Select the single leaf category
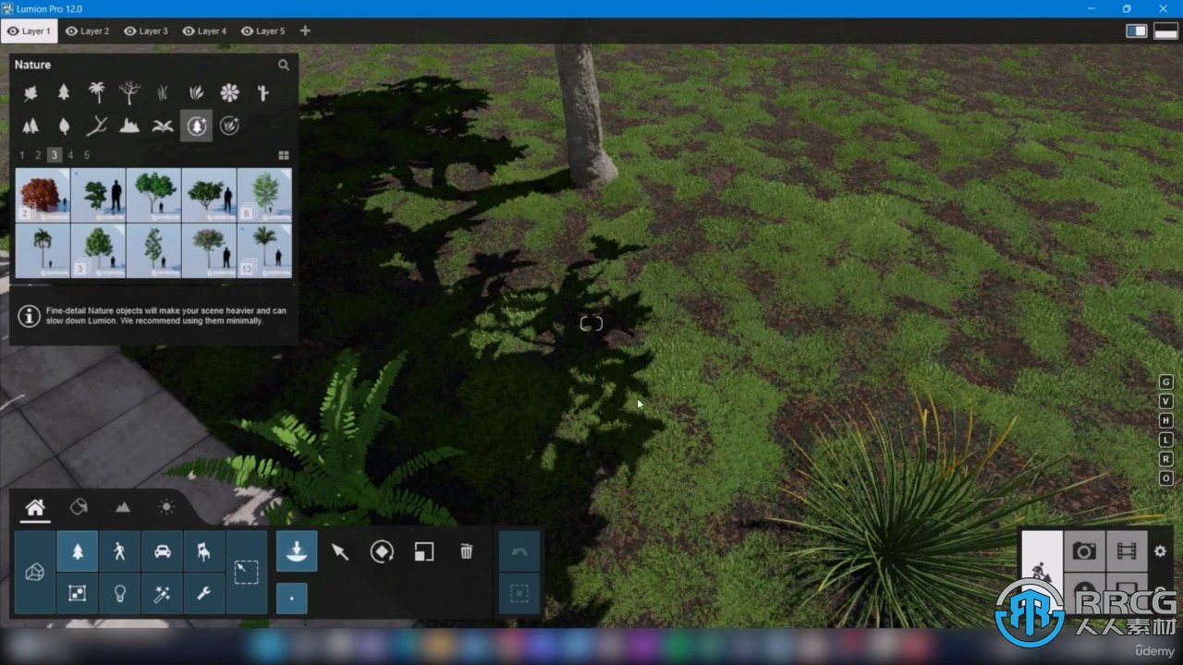Image resolution: width=1183 pixels, height=665 pixels. pos(64,126)
